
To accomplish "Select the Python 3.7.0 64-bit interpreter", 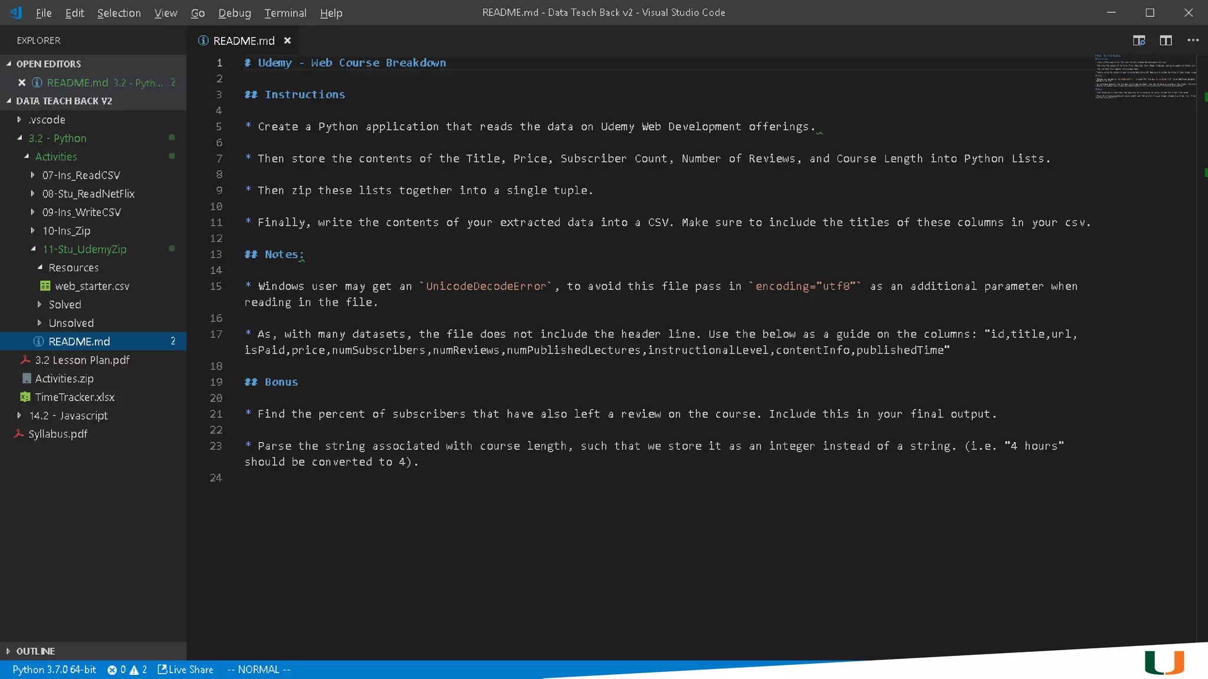I will pos(54,670).
